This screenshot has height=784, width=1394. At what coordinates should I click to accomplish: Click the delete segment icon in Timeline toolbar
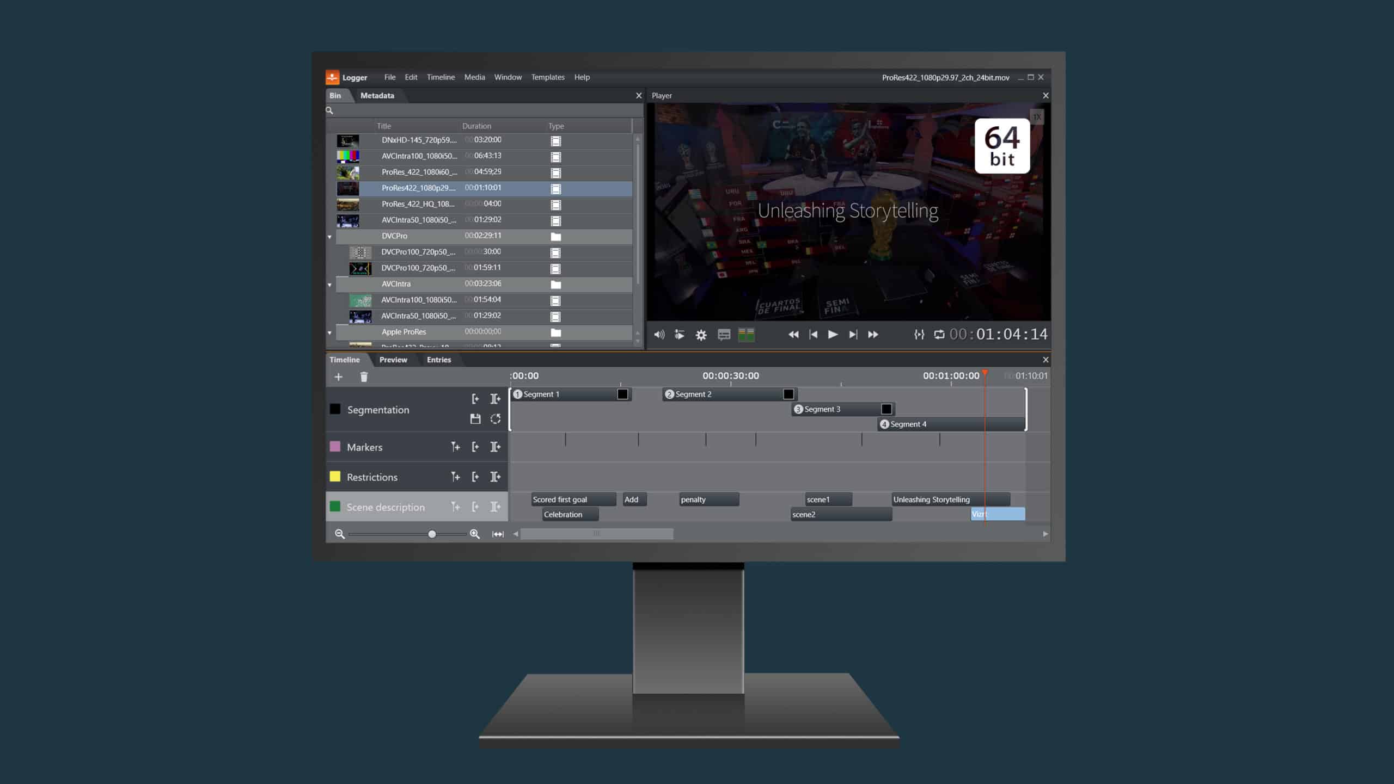pyautogui.click(x=363, y=376)
